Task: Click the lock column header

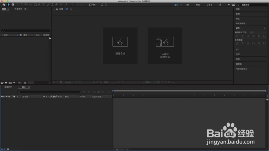Action: (9, 96)
